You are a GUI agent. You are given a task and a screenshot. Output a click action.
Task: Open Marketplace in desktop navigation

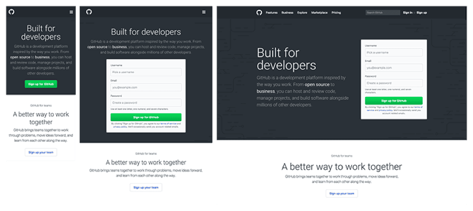click(x=319, y=13)
